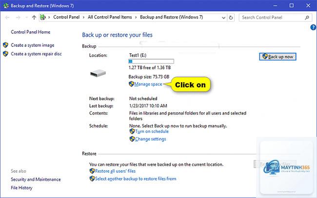Click '1.27 TB free of 1.36 TB' text
317x198 pixels.
point(150,67)
